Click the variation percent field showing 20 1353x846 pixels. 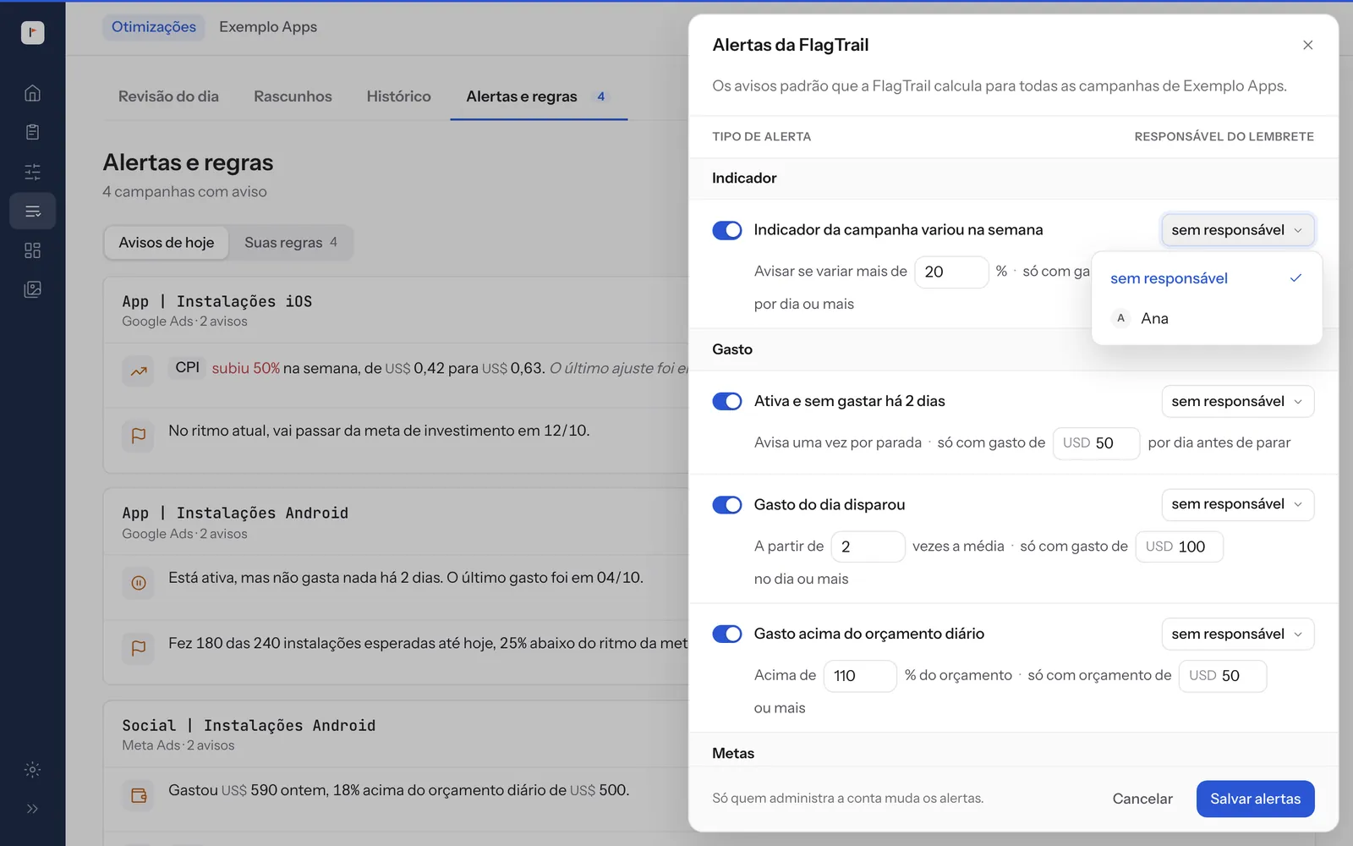(x=951, y=272)
